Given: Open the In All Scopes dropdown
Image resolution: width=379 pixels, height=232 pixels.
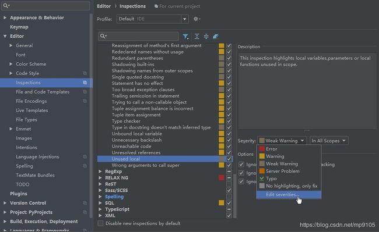Looking at the screenshot, I should click(329, 141).
